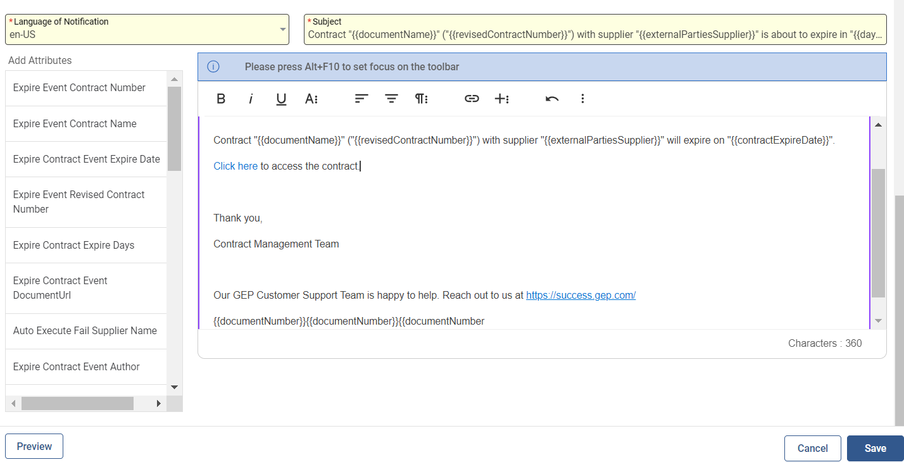Expand the Language of Notification dropdown

(x=282, y=30)
